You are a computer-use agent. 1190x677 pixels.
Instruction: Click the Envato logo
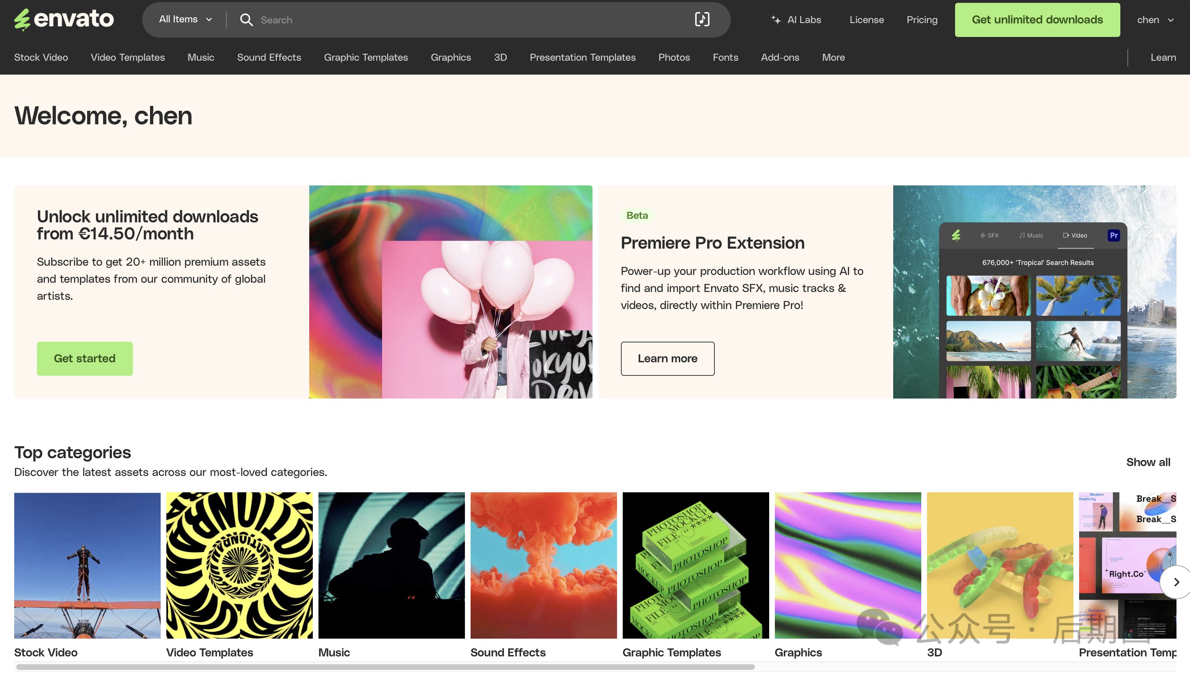click(x=64, y=20)
